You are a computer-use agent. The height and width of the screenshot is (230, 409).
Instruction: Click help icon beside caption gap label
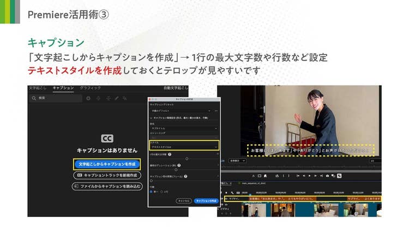pyautogui.click(x=185, y=176)
